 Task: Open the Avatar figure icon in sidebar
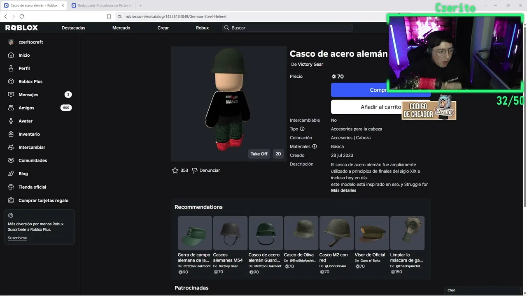tap(11, 121)
